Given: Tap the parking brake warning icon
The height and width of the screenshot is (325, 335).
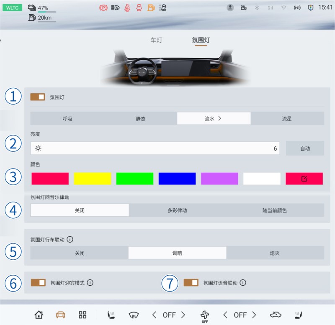Looking at the screenshot, I should (x=103, y=8).
